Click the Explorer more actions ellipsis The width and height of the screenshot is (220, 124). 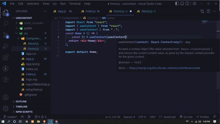45,11
